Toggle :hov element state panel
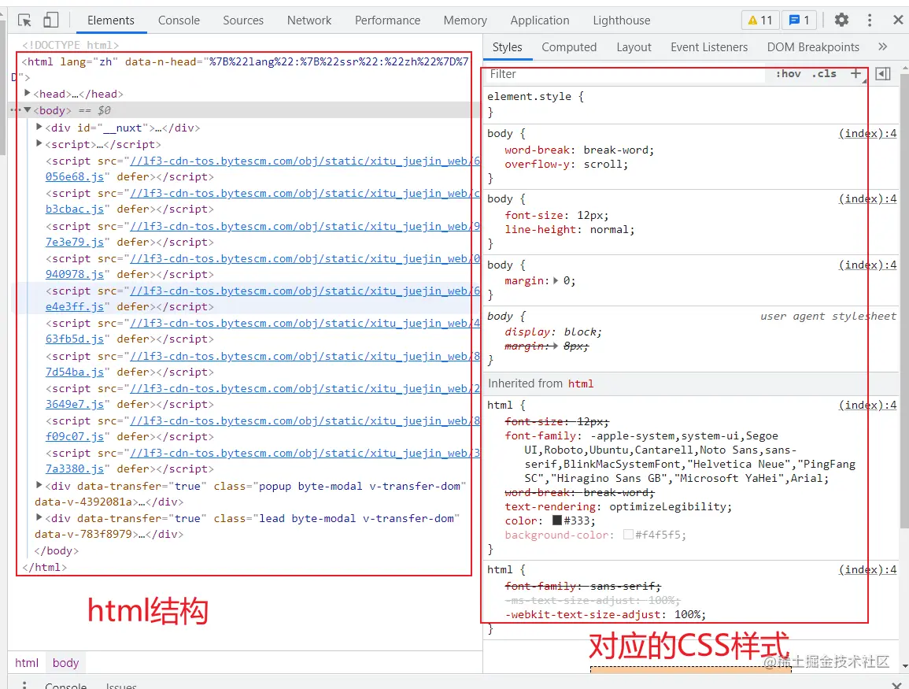The image size is (909, 689). pyautogui.click(x=788, y=74)
